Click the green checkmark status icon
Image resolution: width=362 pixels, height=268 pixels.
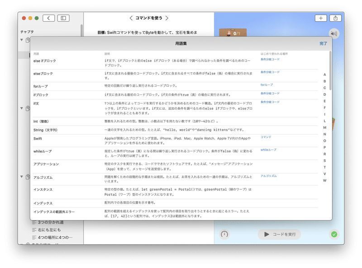tap(334, 234)
